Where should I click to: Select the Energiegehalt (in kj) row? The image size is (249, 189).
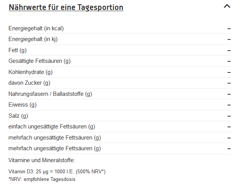click(x=120, y=39)
